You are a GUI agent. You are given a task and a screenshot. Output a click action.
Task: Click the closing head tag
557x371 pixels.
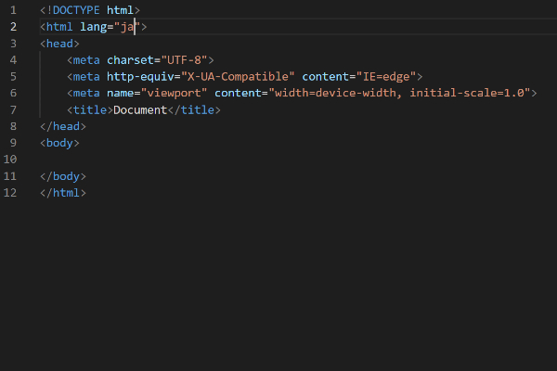tap(63, 126)
